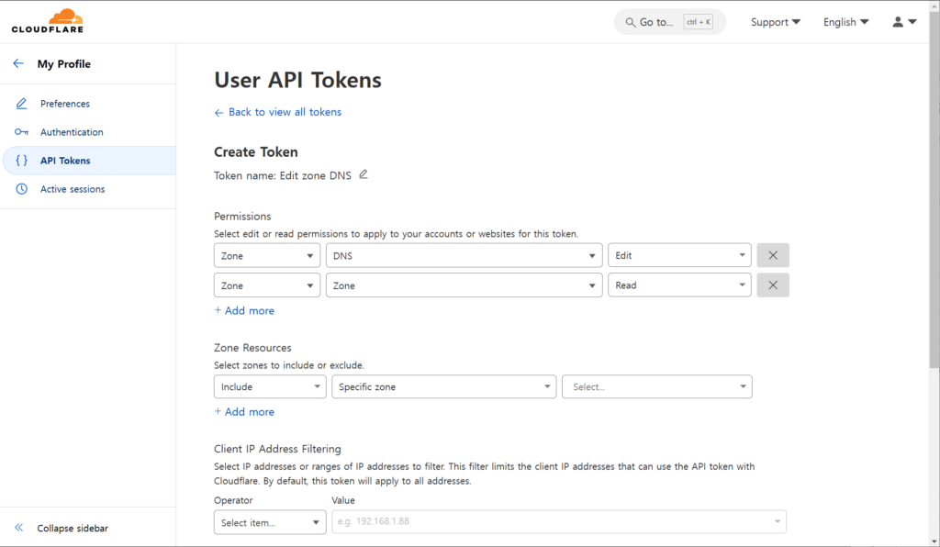Image resolution: width=940 pixels, height=547 pixels.
Task: Click the IP address Value input field
Action: coord(551,522)
